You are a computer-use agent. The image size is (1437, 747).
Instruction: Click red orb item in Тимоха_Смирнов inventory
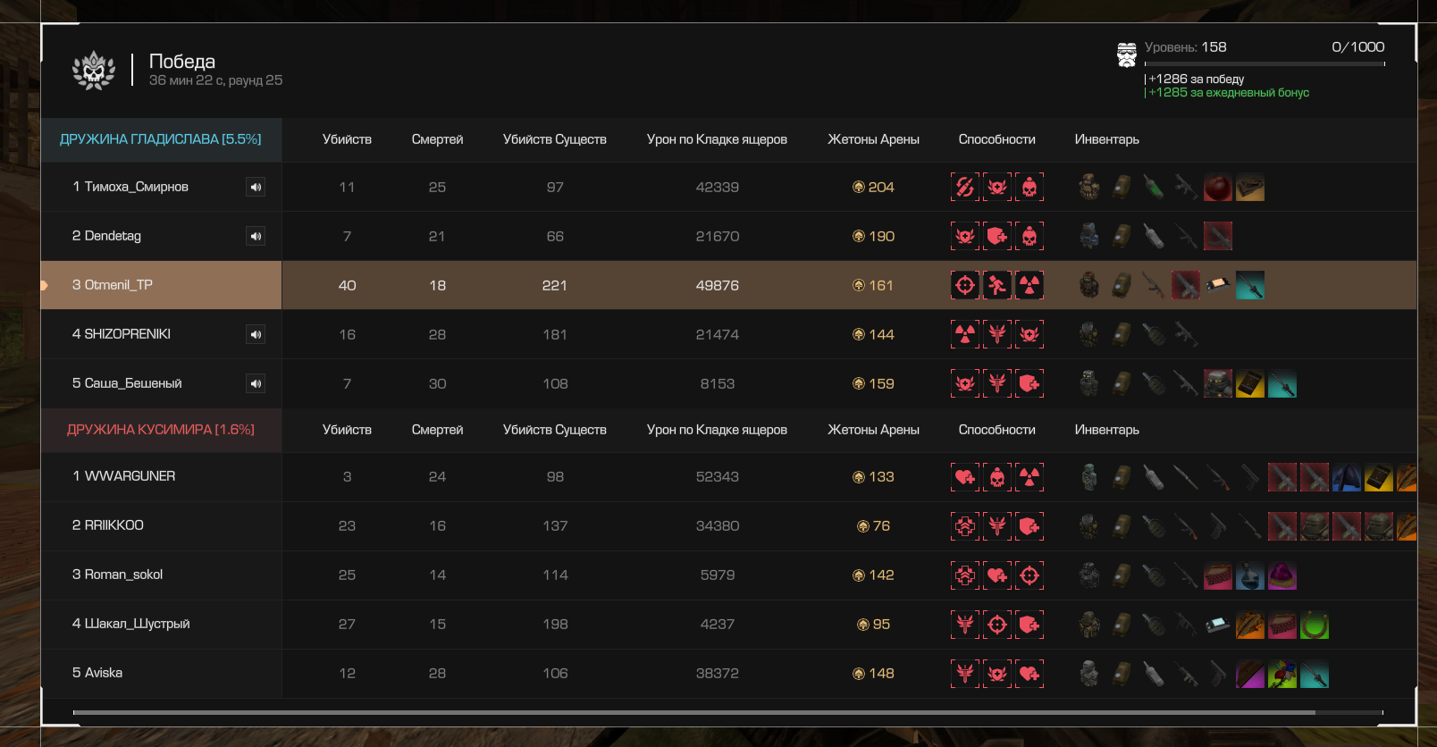pyautogui.click(x=1218, y=187)
